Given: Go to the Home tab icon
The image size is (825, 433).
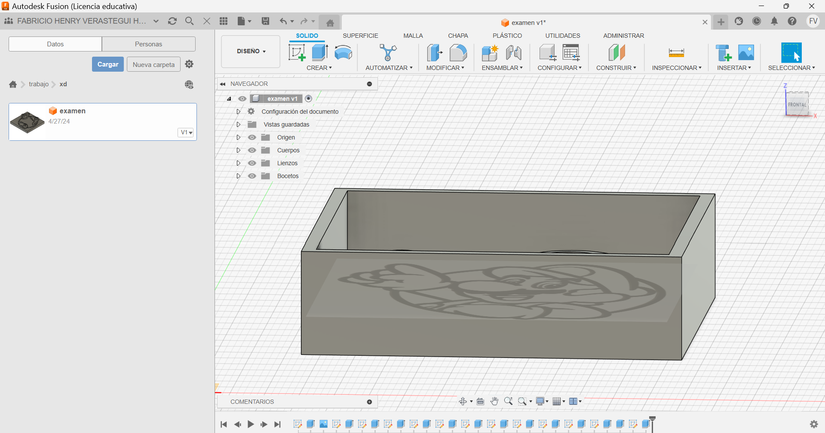Looking at the screenshot, I should pyautogui.click(x=330, y=23).
